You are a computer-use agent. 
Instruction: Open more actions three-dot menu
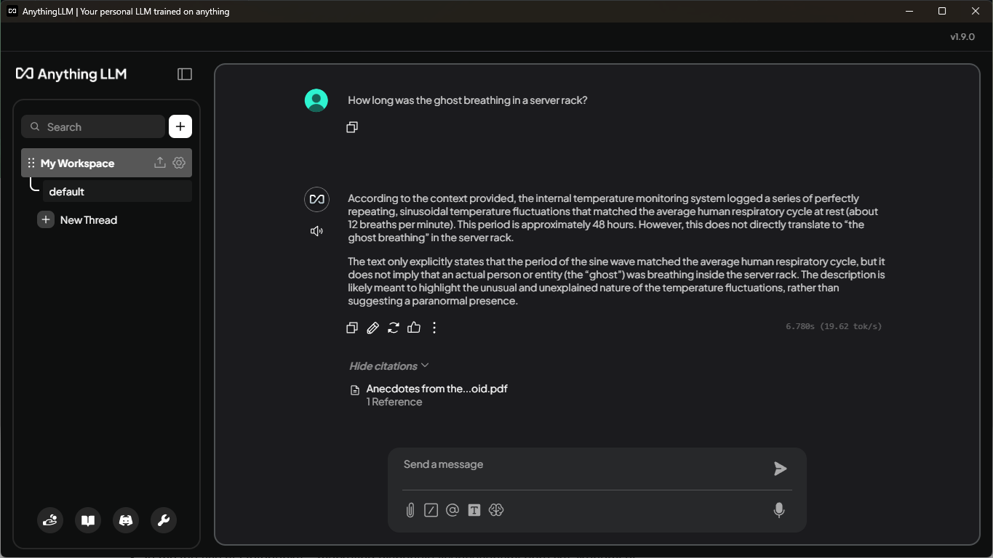pyautogui.click(x=434, y=328)
